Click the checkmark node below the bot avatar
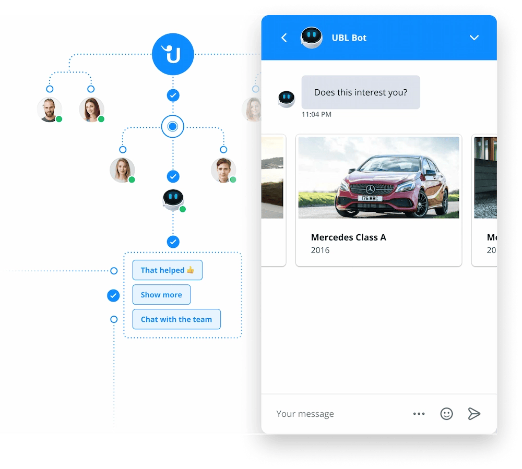 point(173,242)
